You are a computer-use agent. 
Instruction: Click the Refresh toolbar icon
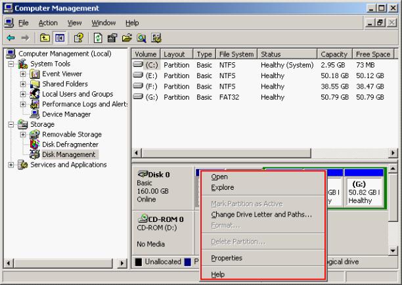98,38
